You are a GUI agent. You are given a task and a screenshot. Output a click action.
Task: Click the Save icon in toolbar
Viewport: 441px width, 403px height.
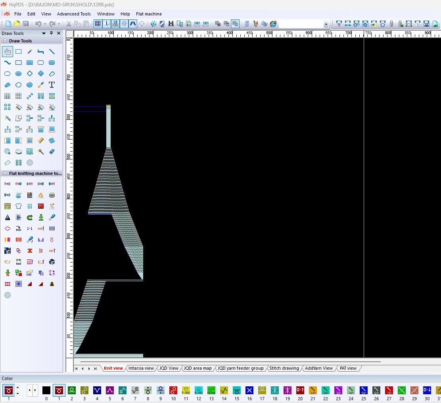pyautogui.click(x=26, y=24)
